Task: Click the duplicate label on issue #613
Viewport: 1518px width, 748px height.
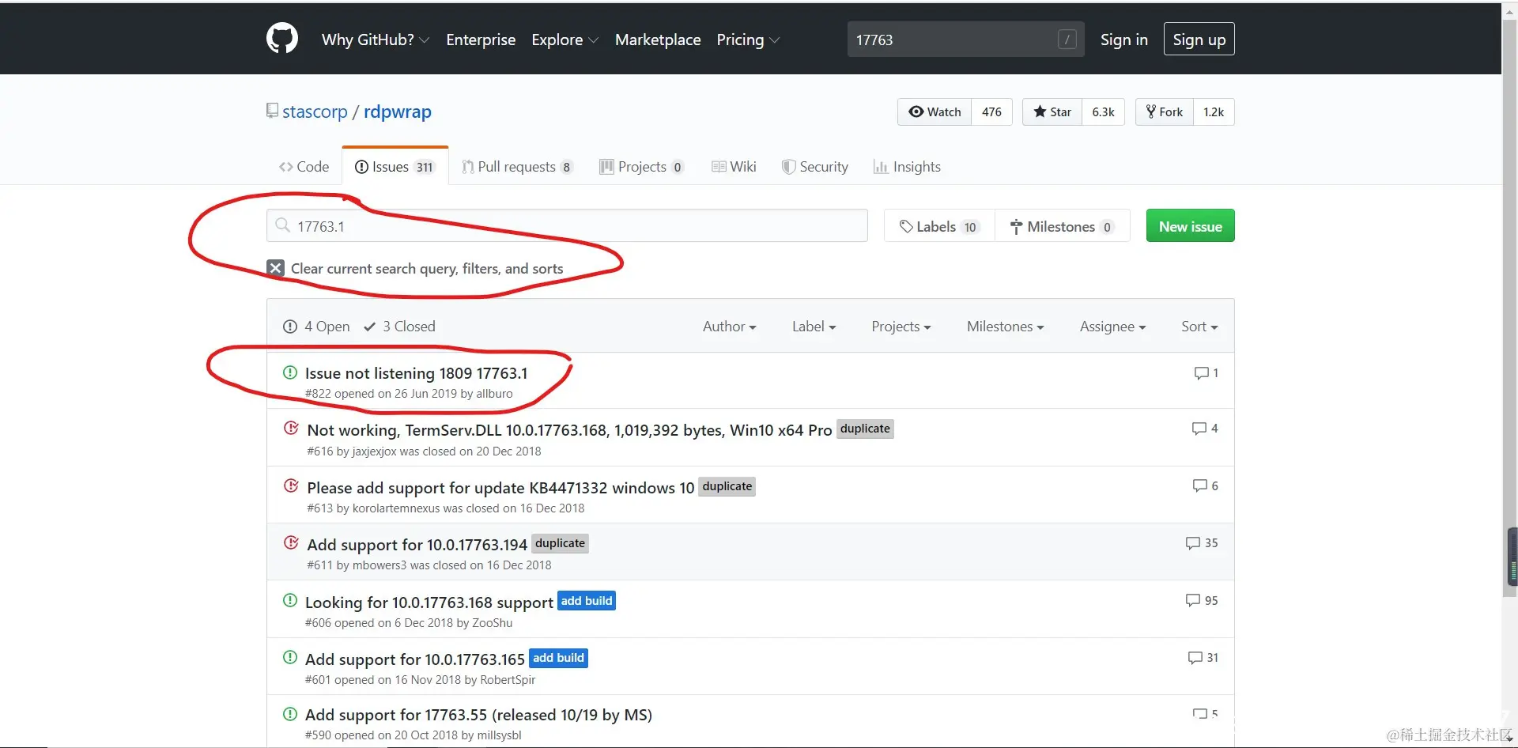Action: 727,486
